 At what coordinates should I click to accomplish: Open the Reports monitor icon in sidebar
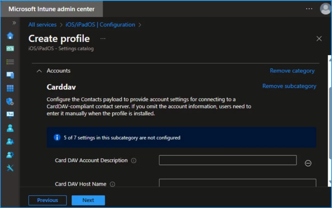point(10,115)
